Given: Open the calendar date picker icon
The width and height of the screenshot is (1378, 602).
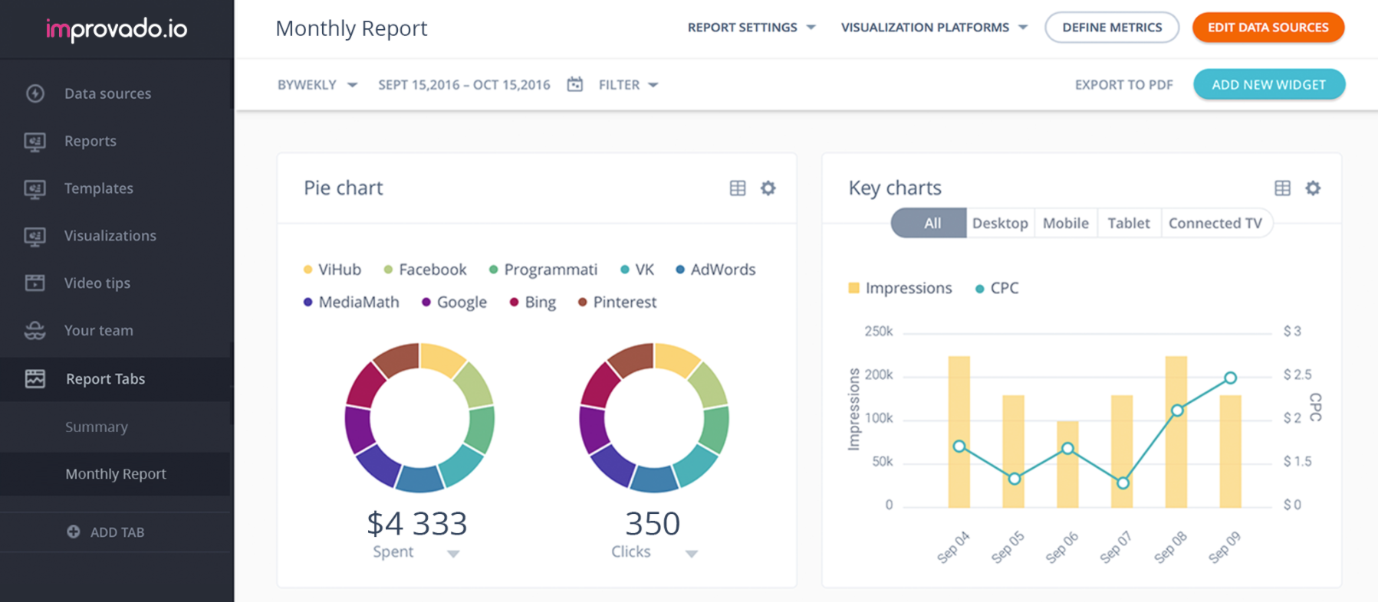Looking at the screenshot, I should pos(575,84).
